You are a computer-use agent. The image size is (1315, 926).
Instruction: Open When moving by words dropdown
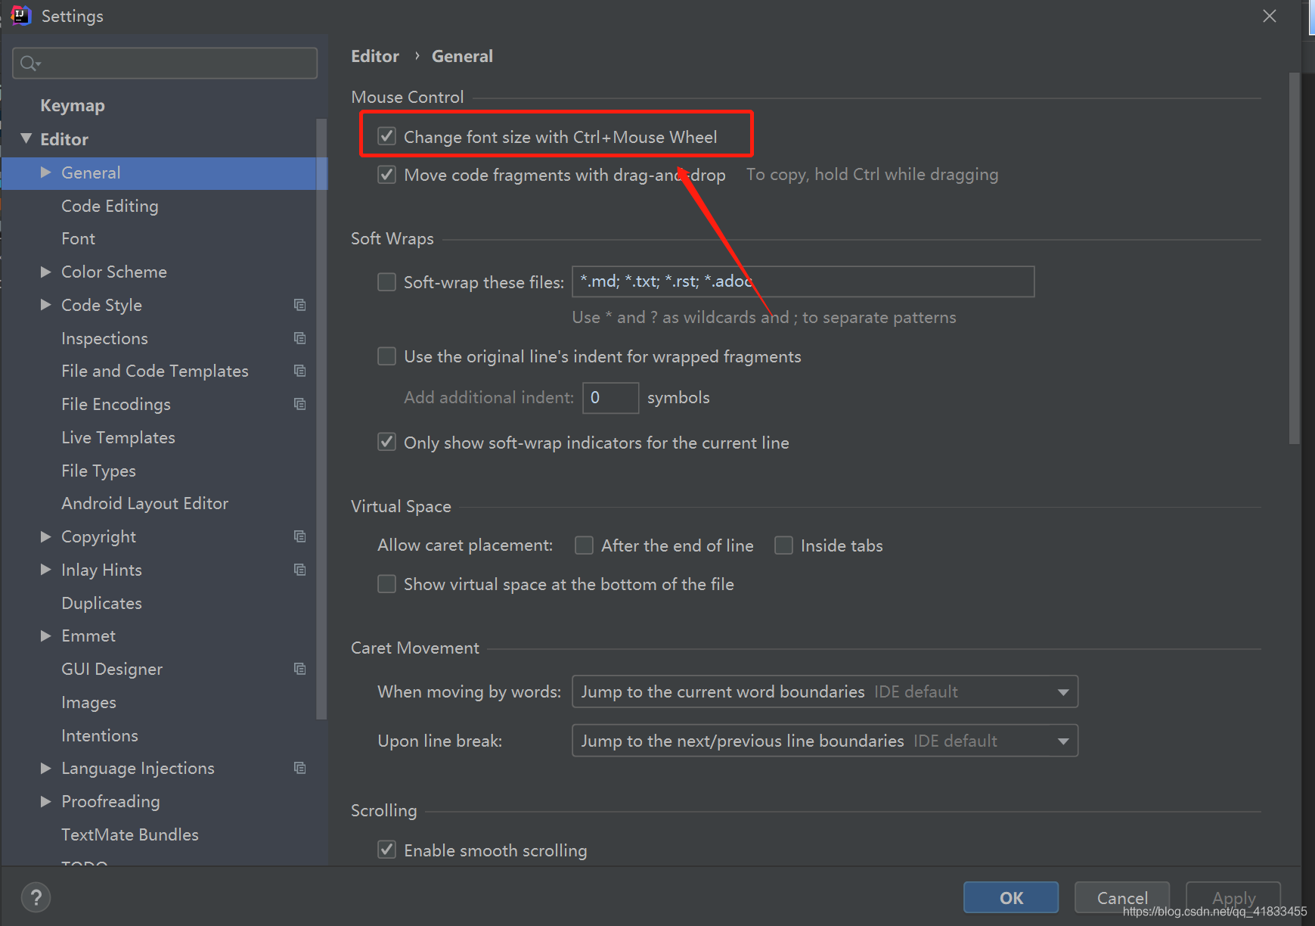825,691
